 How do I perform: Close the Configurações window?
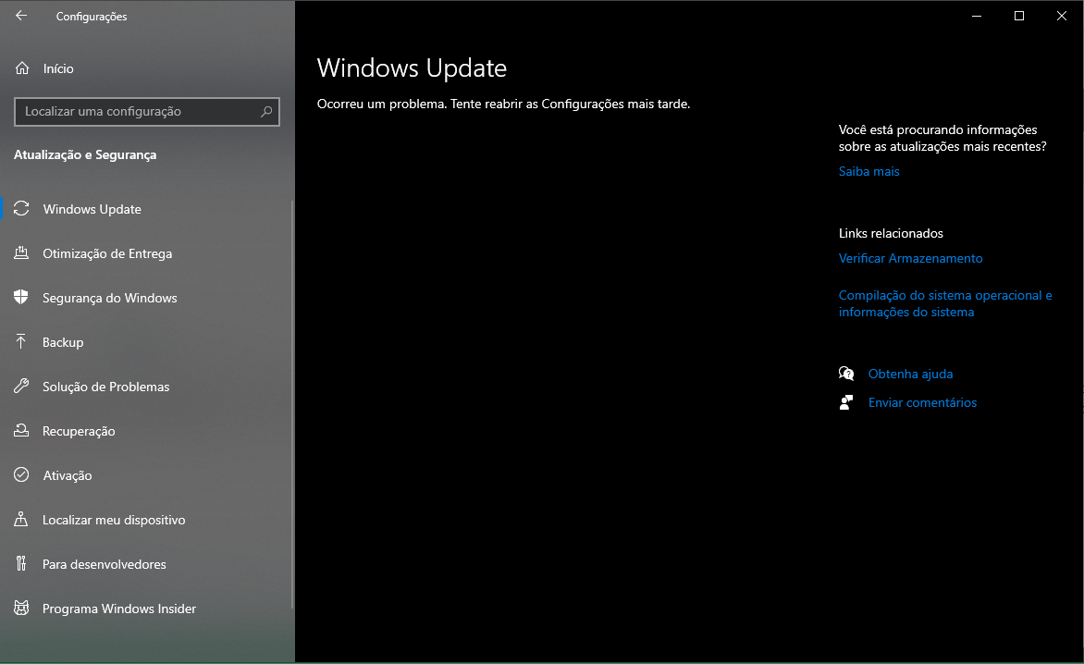click(1062, 15)
